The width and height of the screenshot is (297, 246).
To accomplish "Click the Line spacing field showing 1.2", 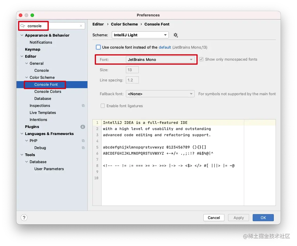I will 132,80.
